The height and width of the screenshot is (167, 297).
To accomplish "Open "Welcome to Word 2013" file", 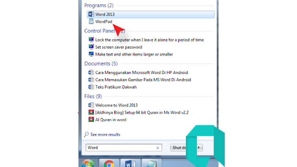I will 116,105.
